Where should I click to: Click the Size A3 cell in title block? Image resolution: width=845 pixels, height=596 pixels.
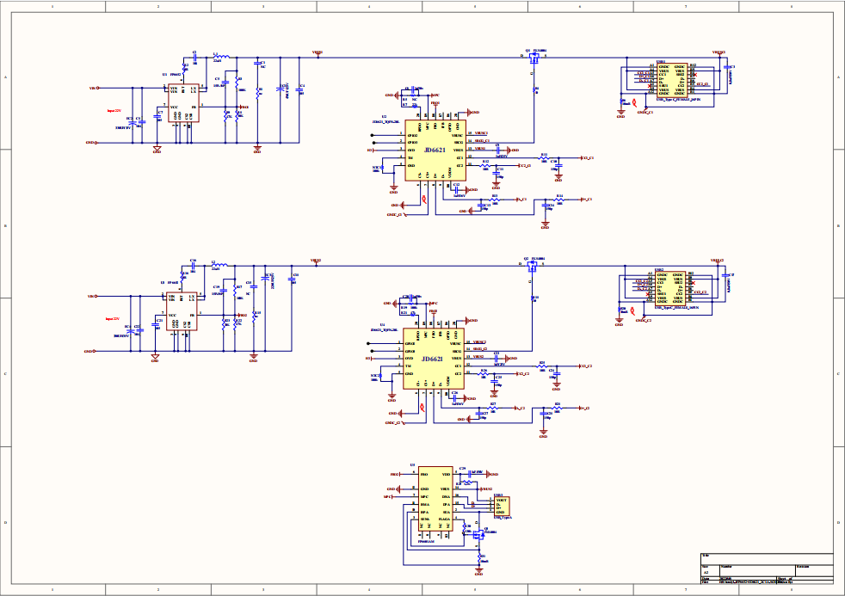[710, 570]
